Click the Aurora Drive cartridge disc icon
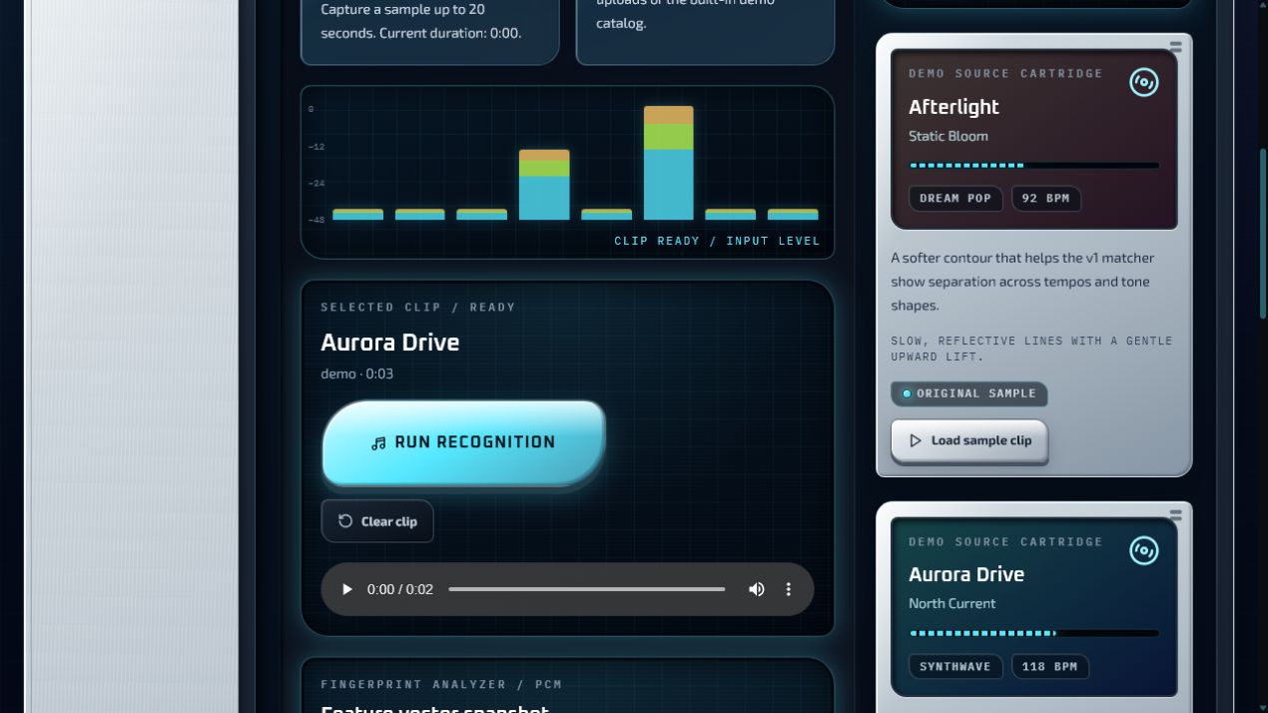The width and height of the screenshot is (1268, 713). point(1144,550)
